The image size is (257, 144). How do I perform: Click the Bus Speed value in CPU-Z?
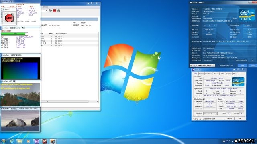point(209,106)
